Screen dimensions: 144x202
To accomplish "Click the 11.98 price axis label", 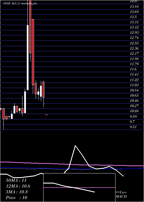I will (134, 59).
